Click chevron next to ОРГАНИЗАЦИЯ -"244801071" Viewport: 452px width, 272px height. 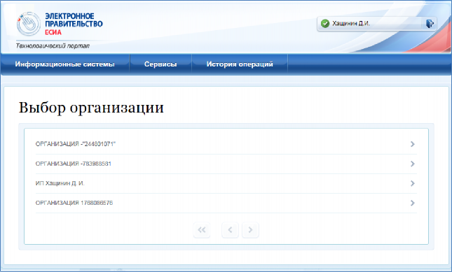point(413,144)
